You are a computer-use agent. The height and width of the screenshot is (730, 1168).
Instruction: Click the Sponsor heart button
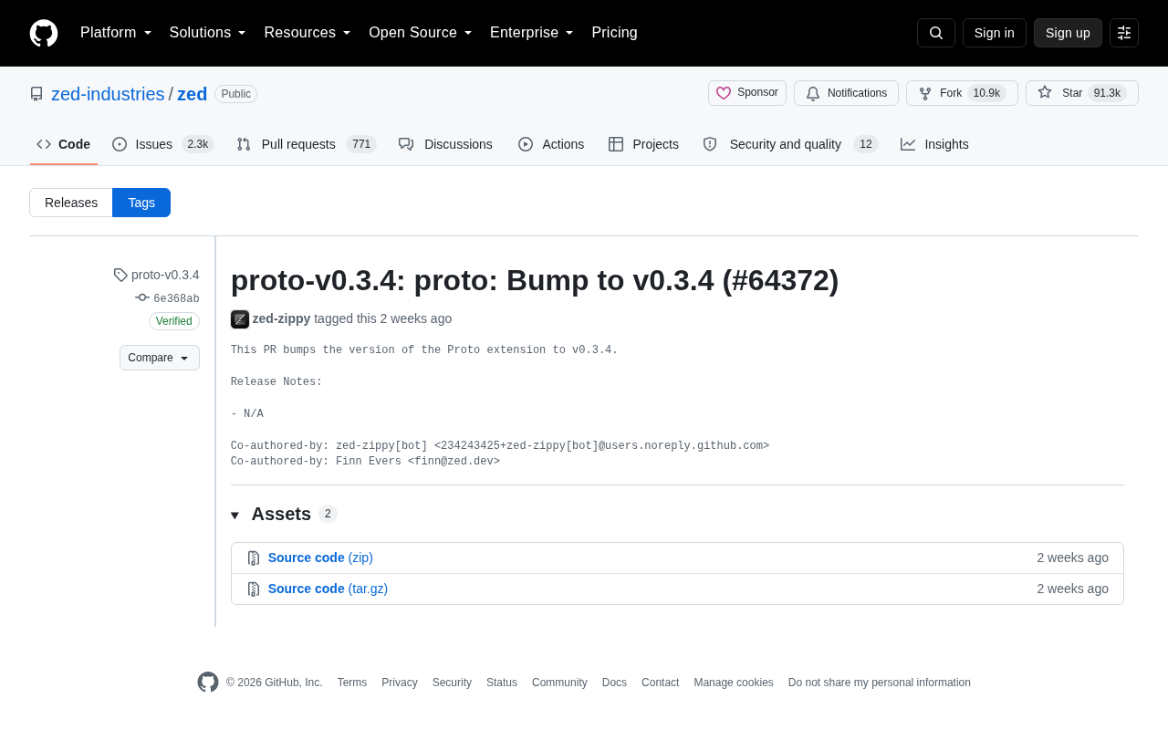747,93
